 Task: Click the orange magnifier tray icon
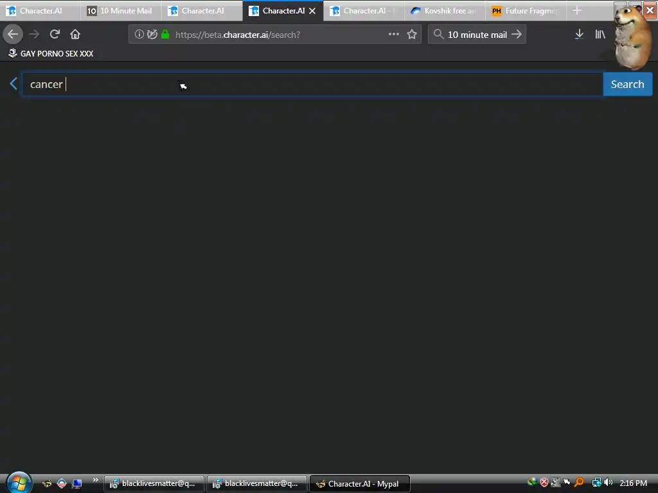pyautogui.click(x=579, y=483)
